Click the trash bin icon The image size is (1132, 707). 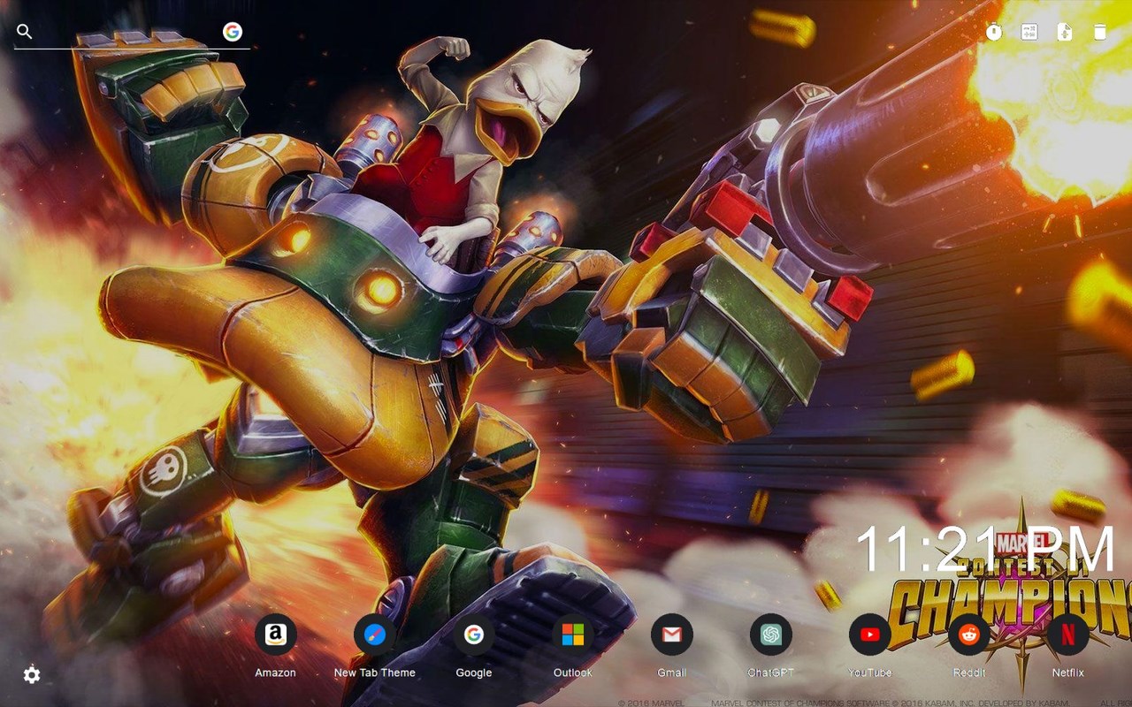point(1099,32)
